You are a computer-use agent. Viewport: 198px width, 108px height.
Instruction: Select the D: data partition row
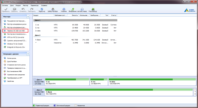(x=75, y=31)
